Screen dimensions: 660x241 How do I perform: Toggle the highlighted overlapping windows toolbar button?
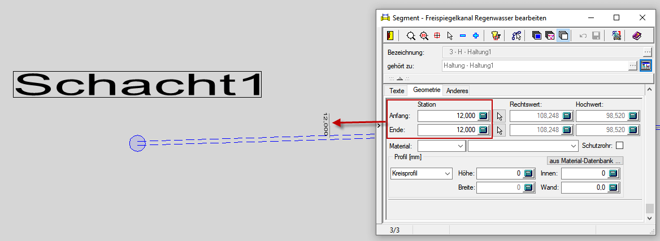pos(563,36)
